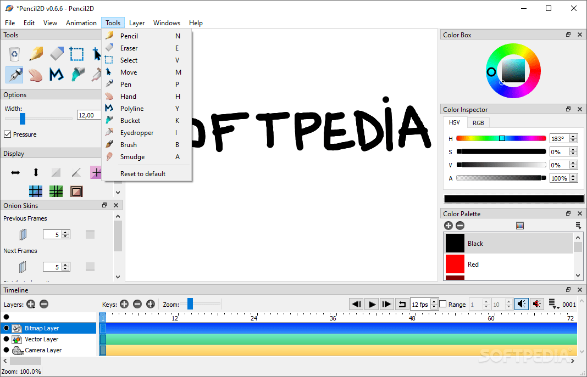Image resolution: width=587 pixels, height=377 pixels.
Task: Jump to the first frame
Action: [x=356, y=304]
